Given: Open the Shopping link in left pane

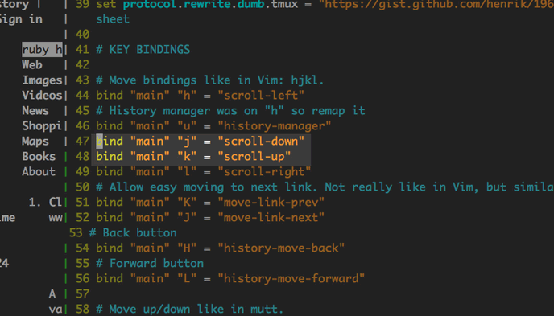Looking at the screenshot, I should tap(42, 126).
